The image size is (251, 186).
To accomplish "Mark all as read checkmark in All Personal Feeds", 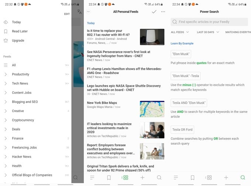I will pos(154,12).
